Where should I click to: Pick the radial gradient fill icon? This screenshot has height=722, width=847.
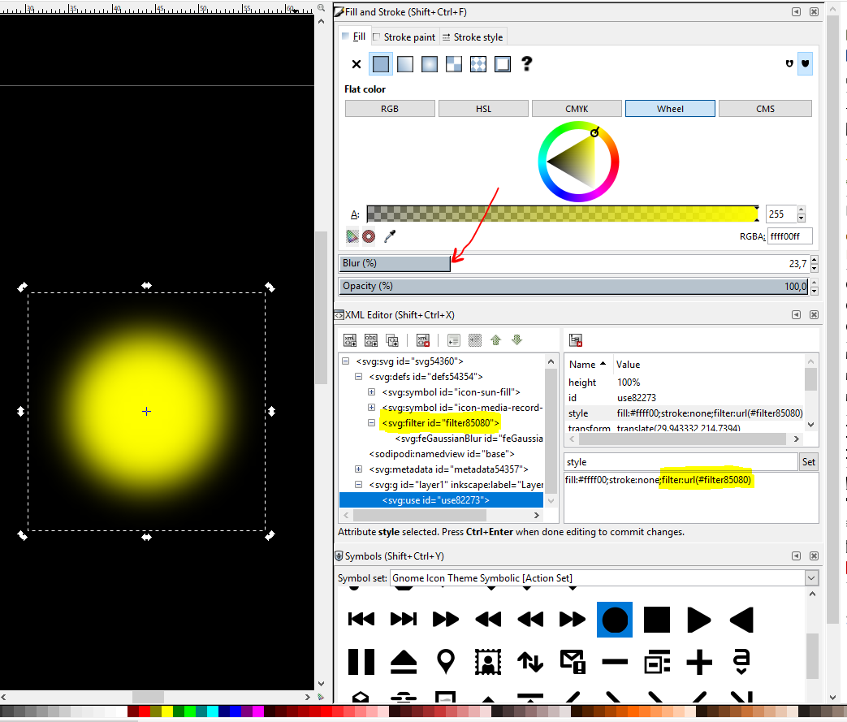coord(430,64)
